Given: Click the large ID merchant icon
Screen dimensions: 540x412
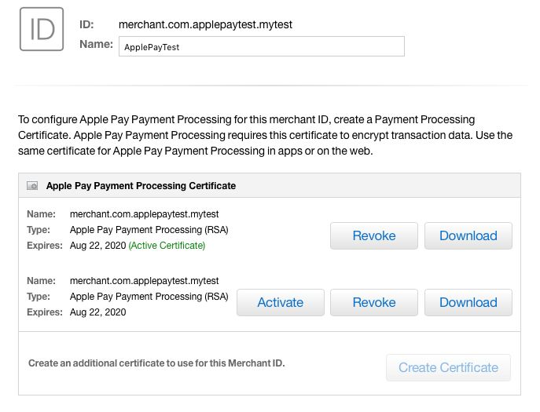Looking at the screenshot, I should coord(42,29).
